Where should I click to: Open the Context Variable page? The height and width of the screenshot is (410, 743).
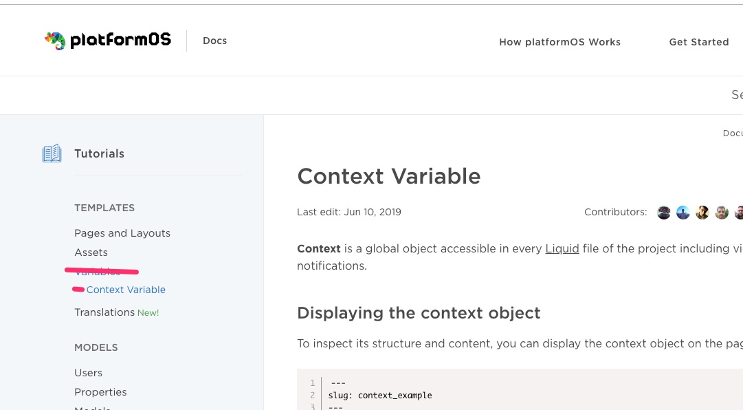point(126,290)
